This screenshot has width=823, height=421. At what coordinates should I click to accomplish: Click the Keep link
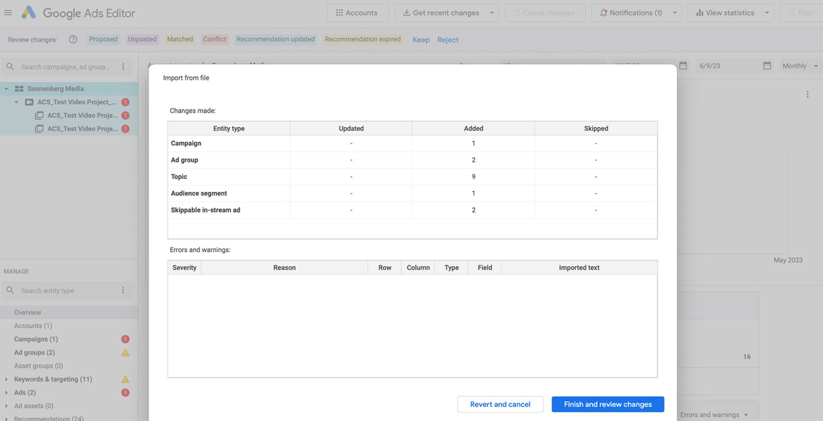[421, 40]
